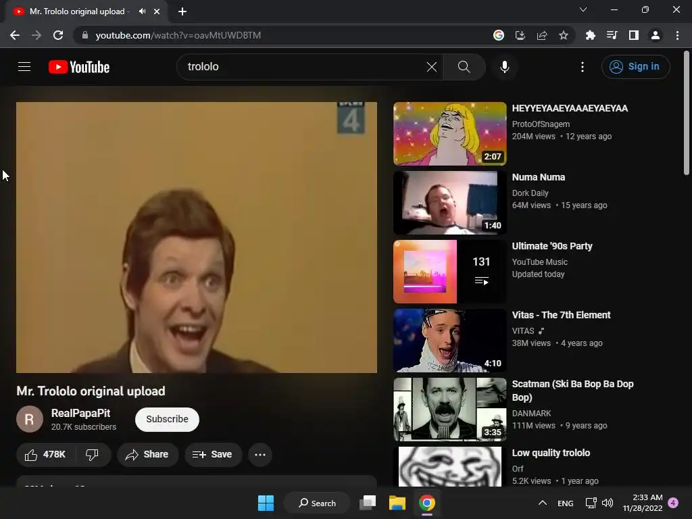Open volume control in system tray
The height and width of the screenshot is (519, 692).
608,503
